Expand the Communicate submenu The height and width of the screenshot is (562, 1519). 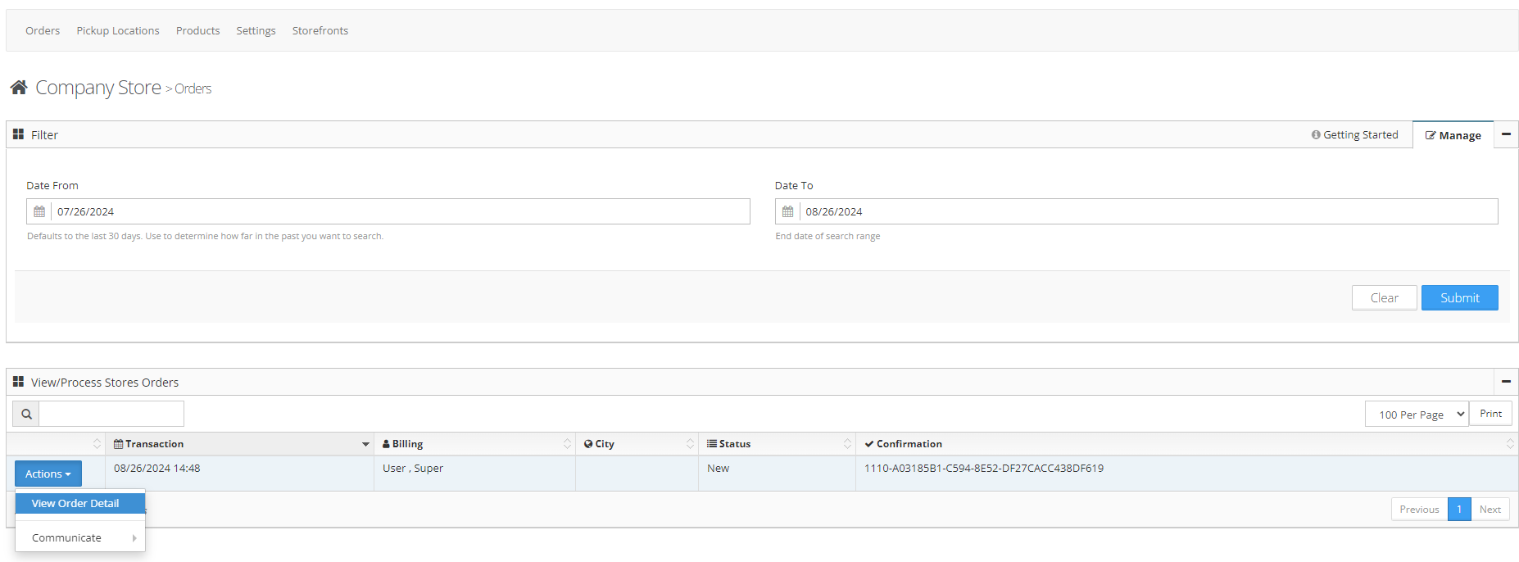point(80,538)
